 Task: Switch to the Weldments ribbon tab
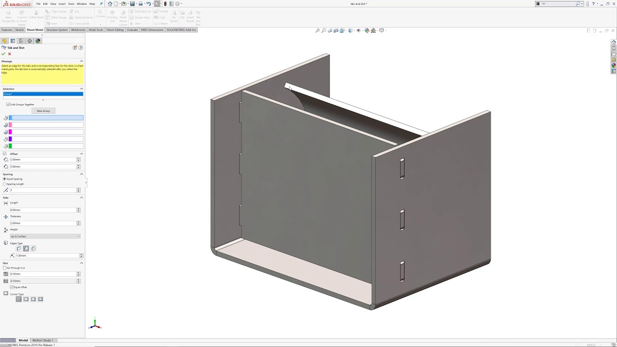78,30
